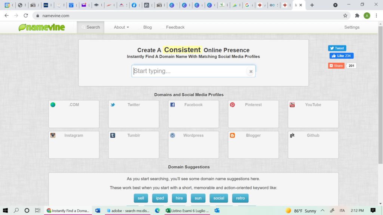Open Word from the taskbar
Image resolution: width=383 pixels, height=215 pixels.
98,211
